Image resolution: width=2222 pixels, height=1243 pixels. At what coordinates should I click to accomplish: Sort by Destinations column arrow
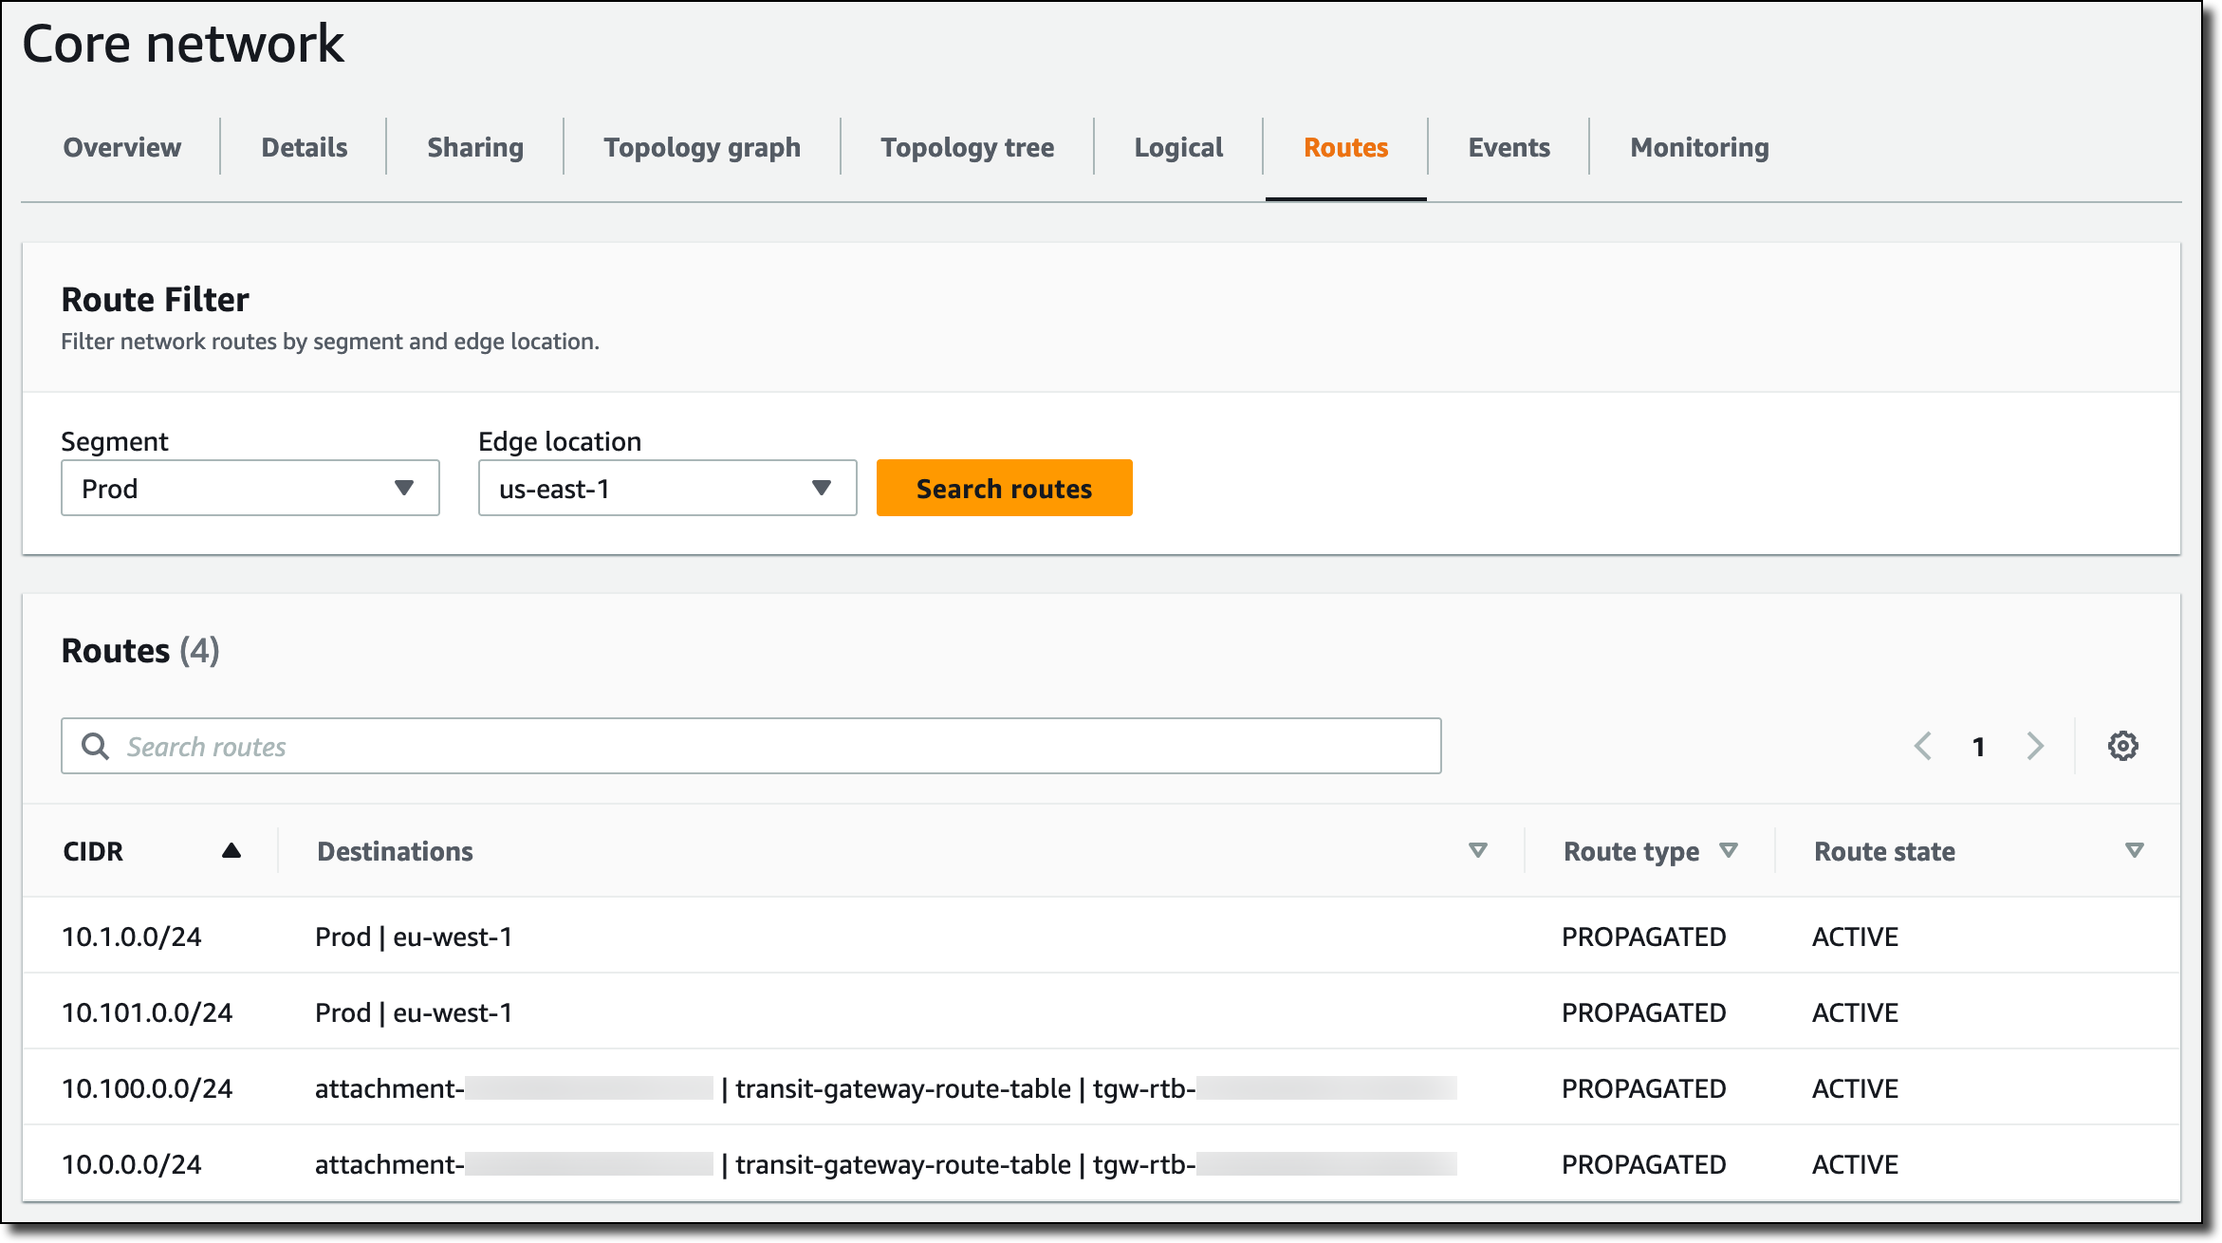(1477, 850)
